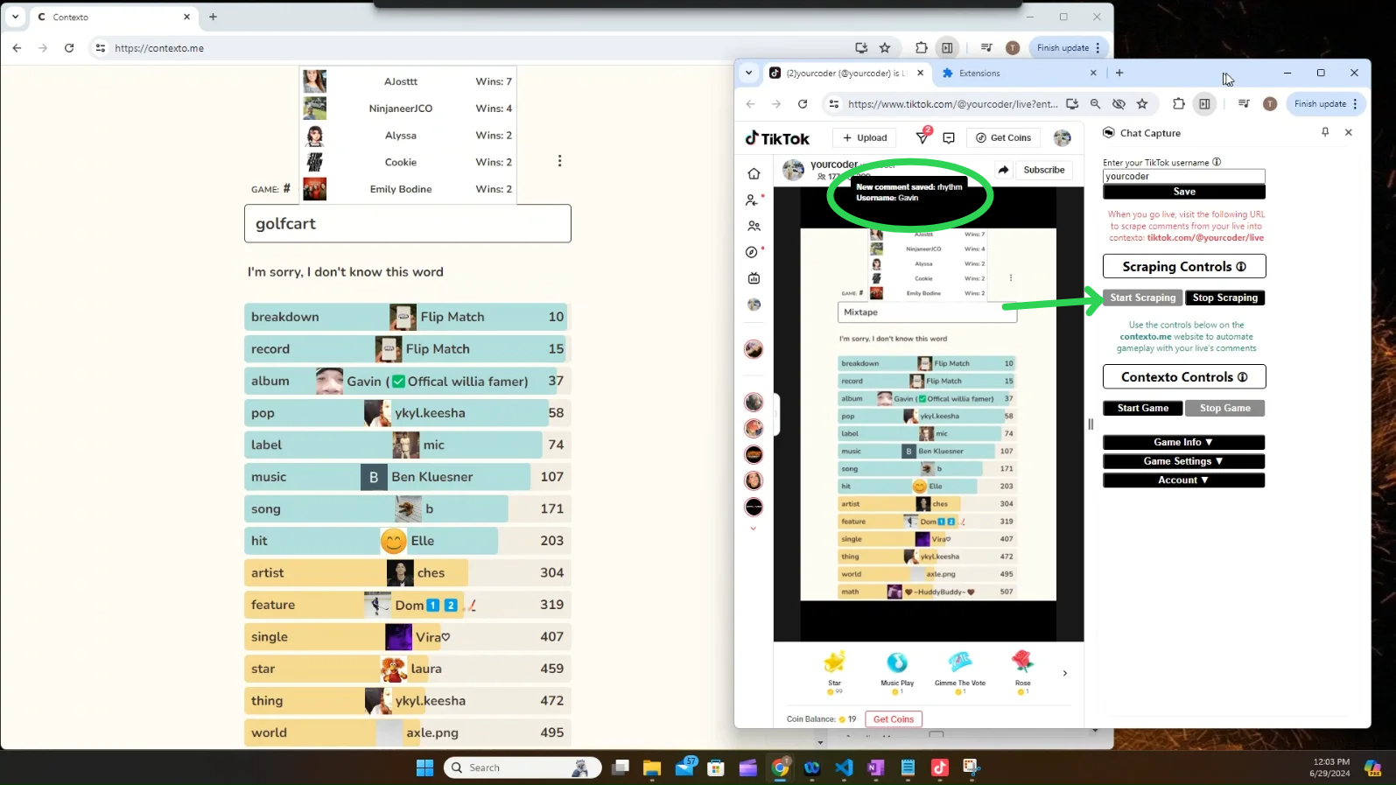Send the Star gift

[835, 672]
